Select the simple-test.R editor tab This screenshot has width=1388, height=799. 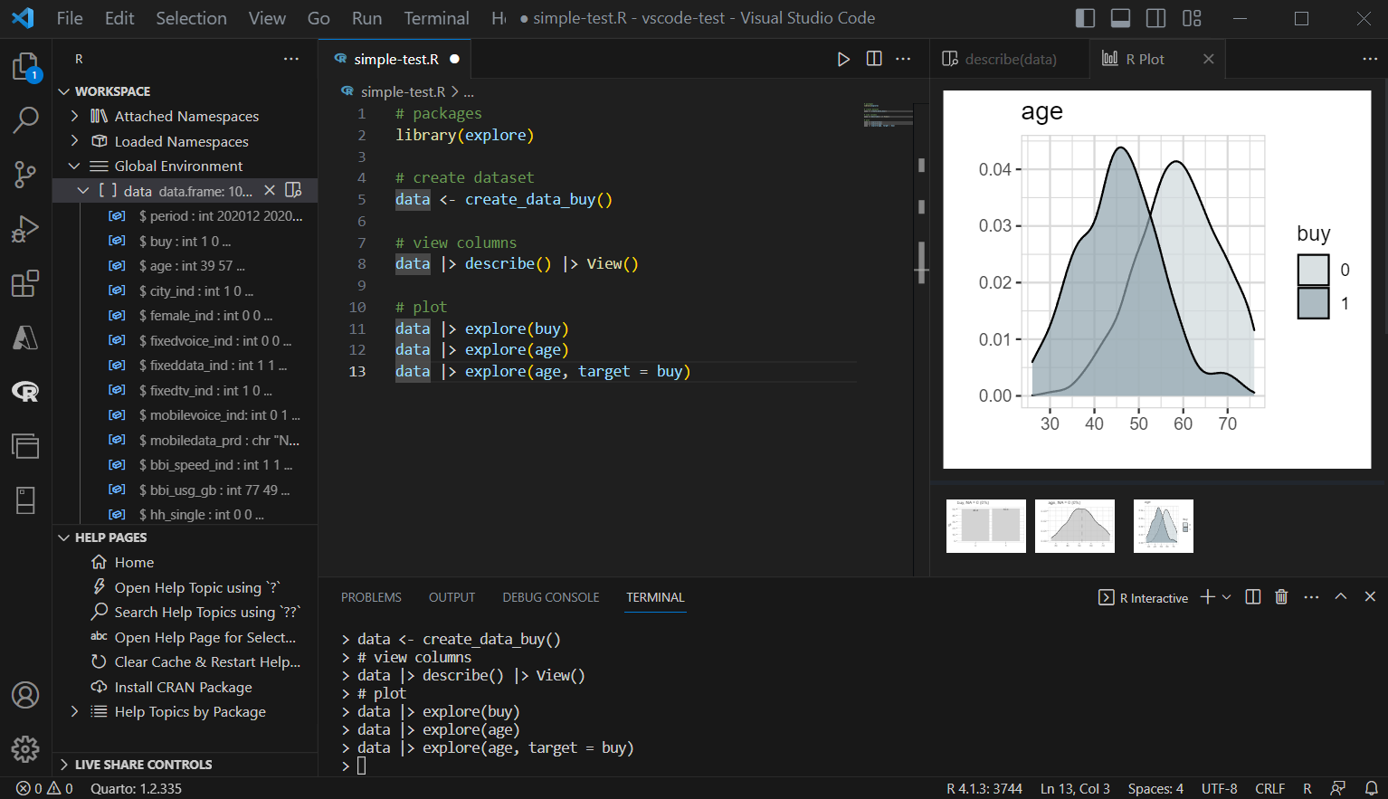point(396,59)
